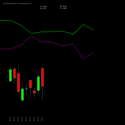Click the chart title text 'GAIL PE Option Chart'
The image size is (125, 125).
click(x=17, y=4)
